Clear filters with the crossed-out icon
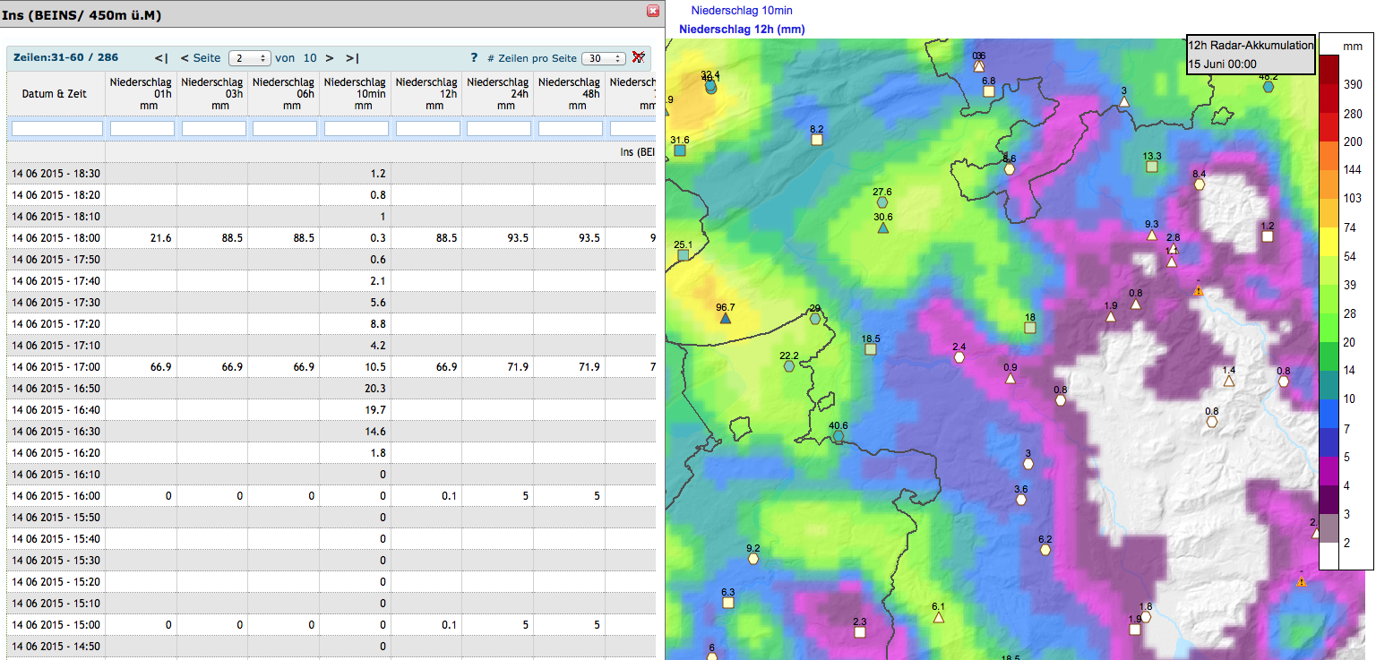This screenshot has height=660, width=1376. point(639,58)
